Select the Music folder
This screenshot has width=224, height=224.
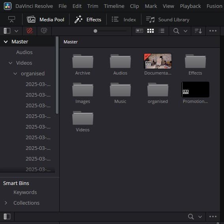click(x=120, y=93)
